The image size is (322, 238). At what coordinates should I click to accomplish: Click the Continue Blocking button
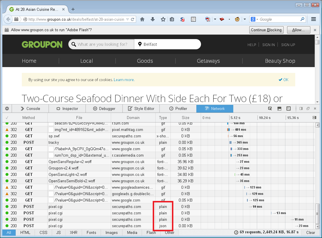[x=266, y=30]
